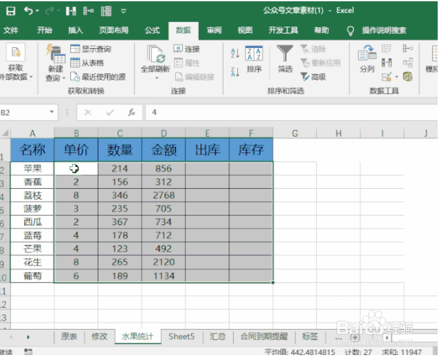Viewport: 439px width, 357px height.
Task: Switch to the 审阅 ribbon tab
Action: pos(214,31)
